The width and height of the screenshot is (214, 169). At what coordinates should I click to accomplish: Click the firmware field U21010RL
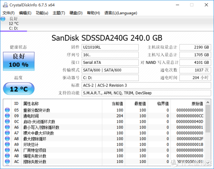pyautogui.click(x=110, y=47)
